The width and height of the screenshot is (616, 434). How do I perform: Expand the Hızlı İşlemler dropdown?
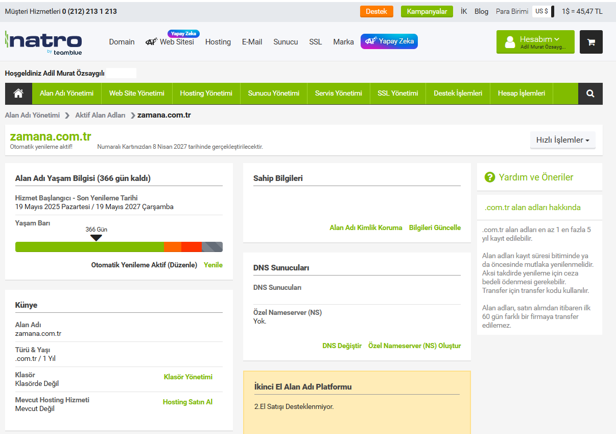tap(563, 140)
